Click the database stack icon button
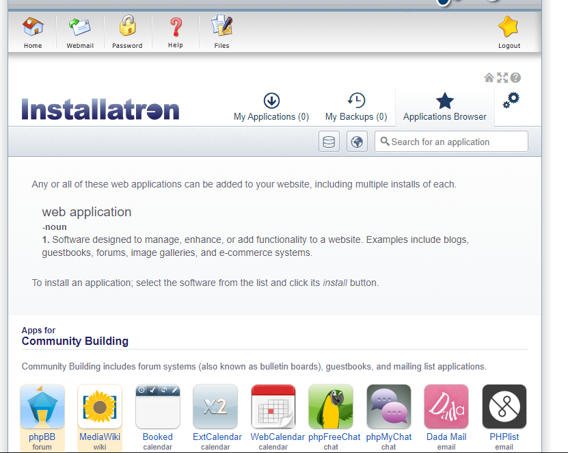568x453 pixels. [329, 142]
